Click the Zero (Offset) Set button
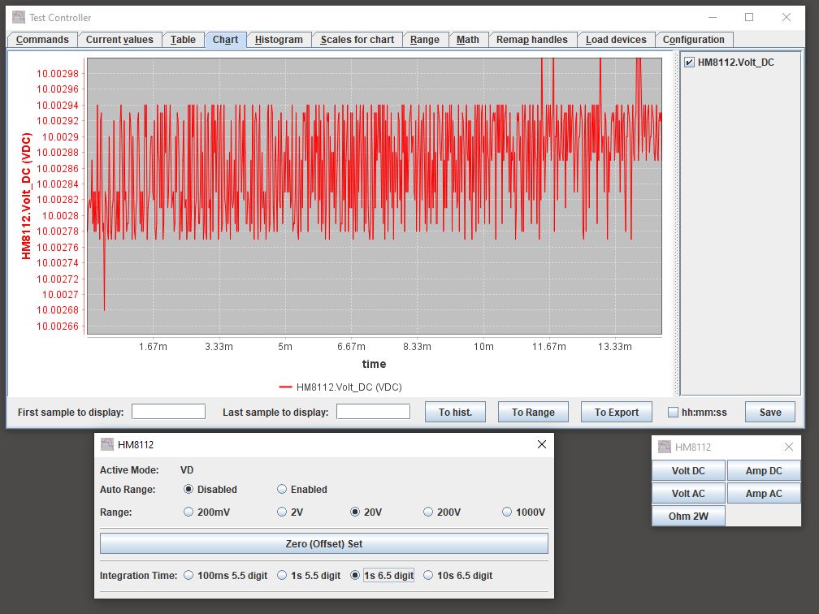The width and height of the screenshot is (819, 614). point(324,543)
